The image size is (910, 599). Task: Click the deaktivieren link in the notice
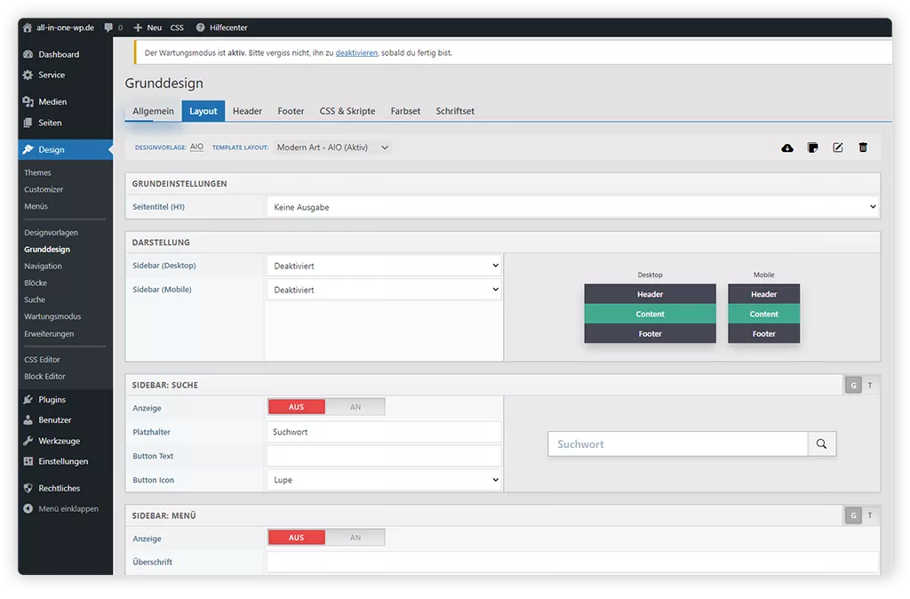click(356, 52)
